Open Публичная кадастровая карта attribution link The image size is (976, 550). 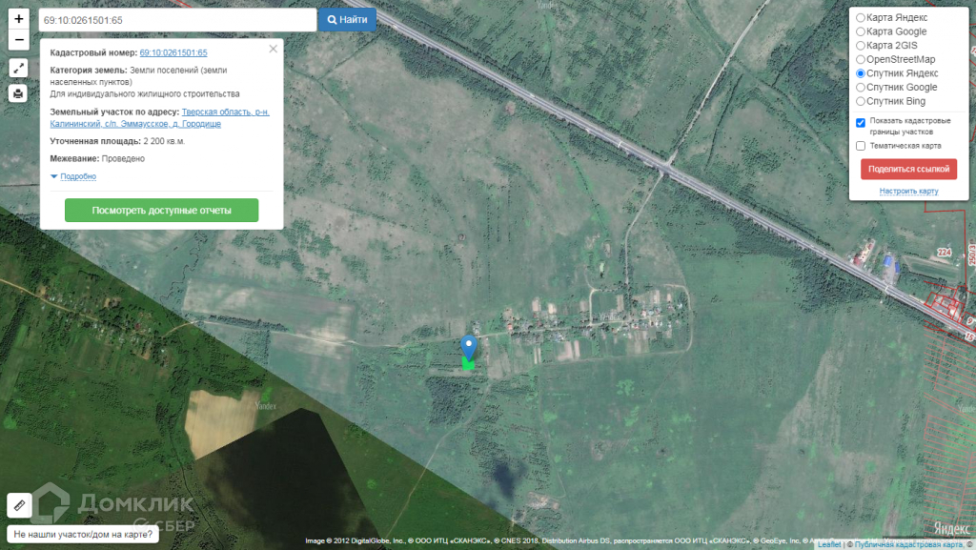[908, 545]
